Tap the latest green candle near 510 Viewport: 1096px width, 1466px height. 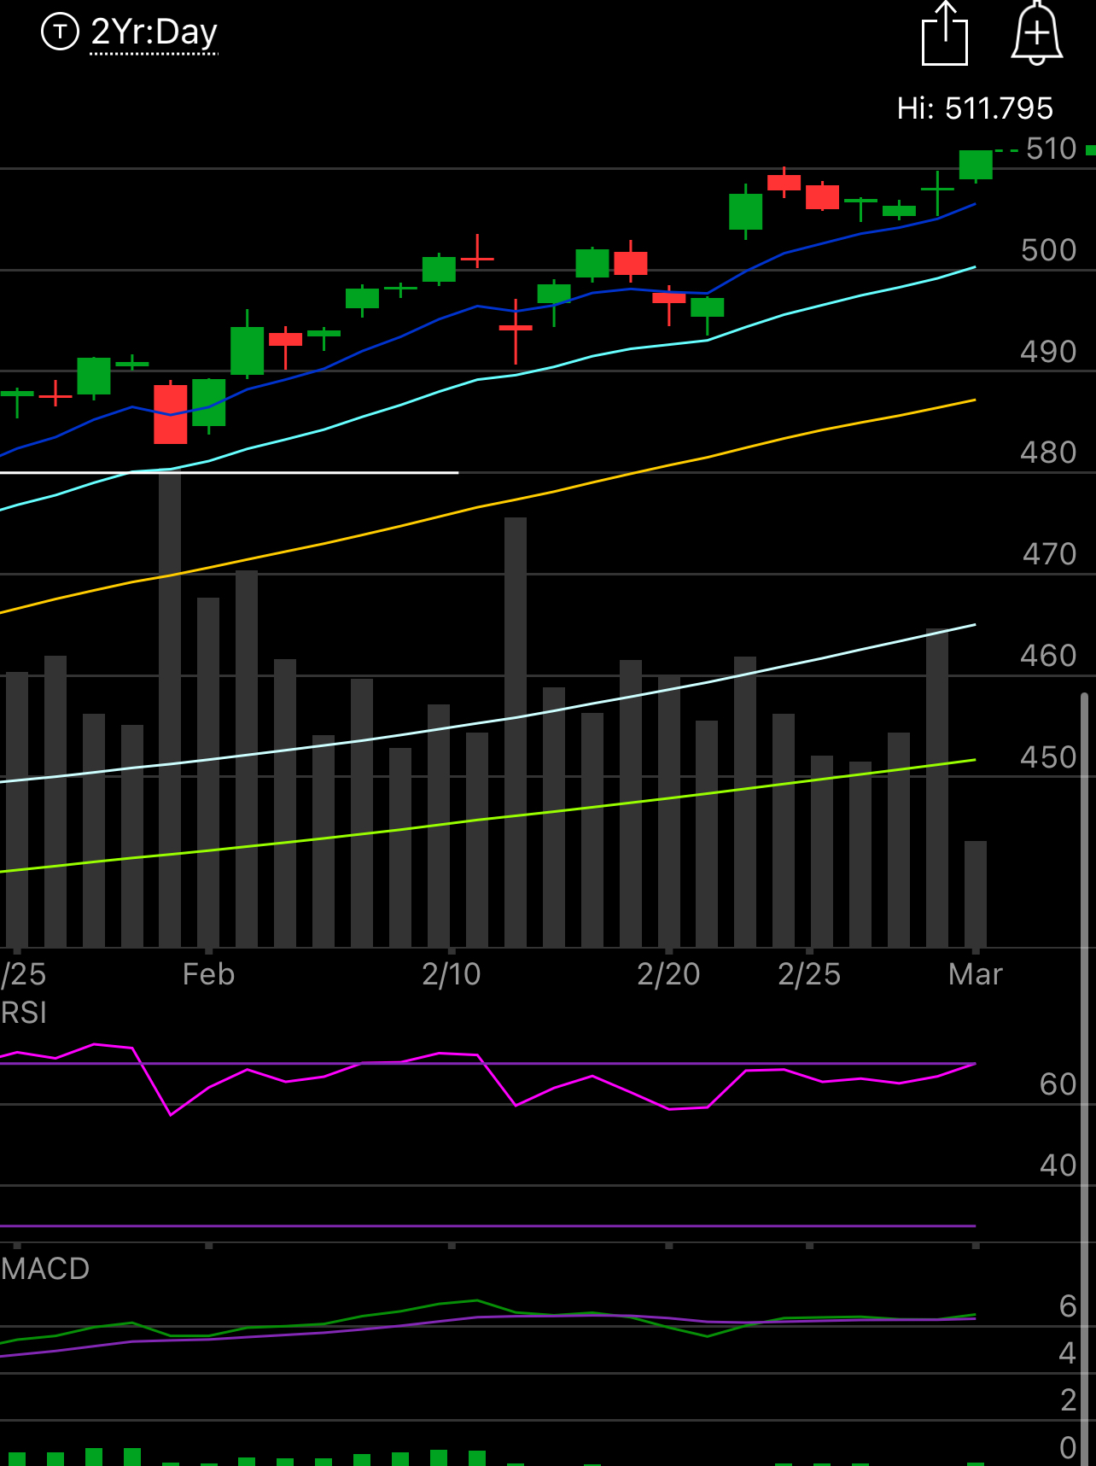[976, 165]
